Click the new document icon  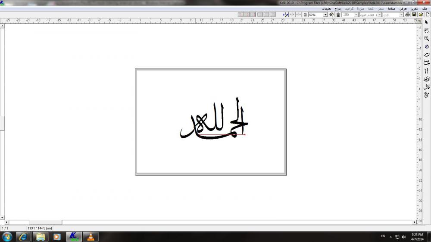pos(427,15)
